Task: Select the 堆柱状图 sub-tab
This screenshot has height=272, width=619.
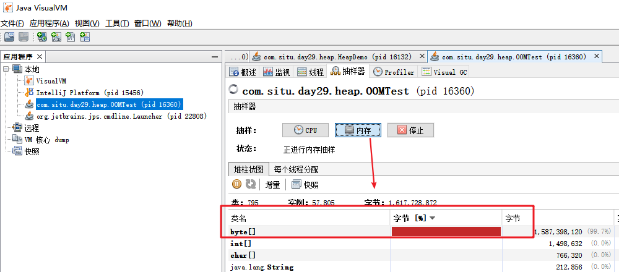Action: pos(249,169)
